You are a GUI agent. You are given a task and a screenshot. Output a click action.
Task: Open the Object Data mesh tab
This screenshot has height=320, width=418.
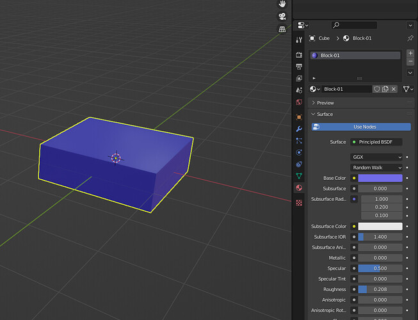tap(299, 176)
